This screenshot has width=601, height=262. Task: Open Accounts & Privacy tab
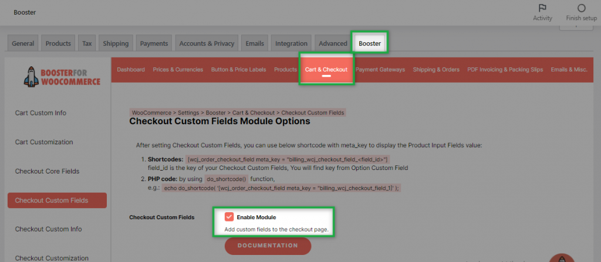pos(207,43)
